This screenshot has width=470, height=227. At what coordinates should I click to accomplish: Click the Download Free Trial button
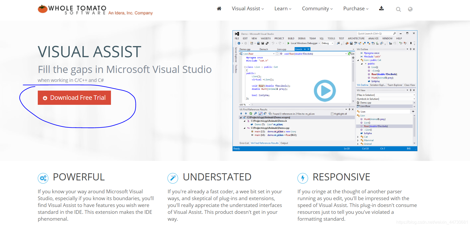74,98
